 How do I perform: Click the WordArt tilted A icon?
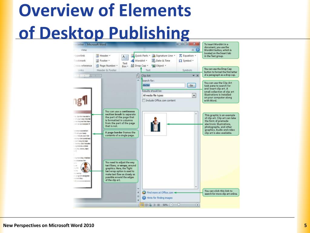133,61
